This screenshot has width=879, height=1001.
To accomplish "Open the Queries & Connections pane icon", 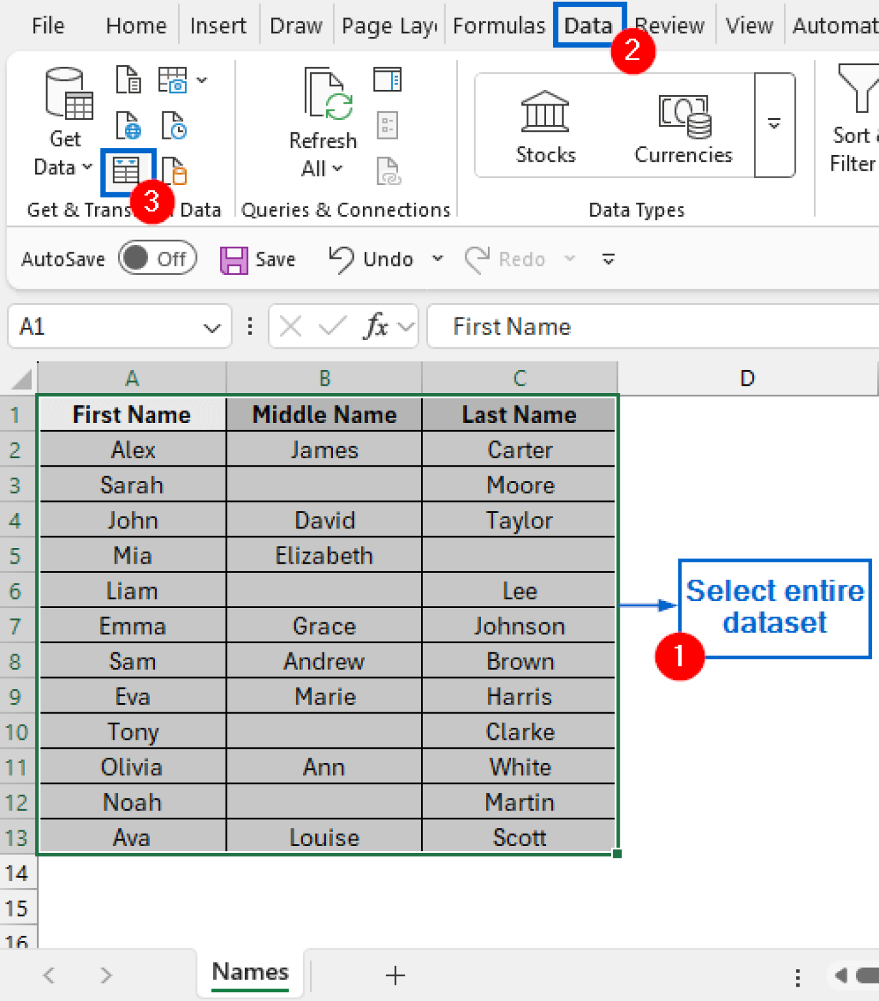I will [x=388, y=80].
